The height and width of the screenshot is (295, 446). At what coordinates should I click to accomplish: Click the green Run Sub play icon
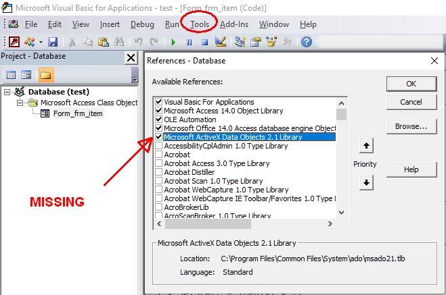tap(173, 43)
